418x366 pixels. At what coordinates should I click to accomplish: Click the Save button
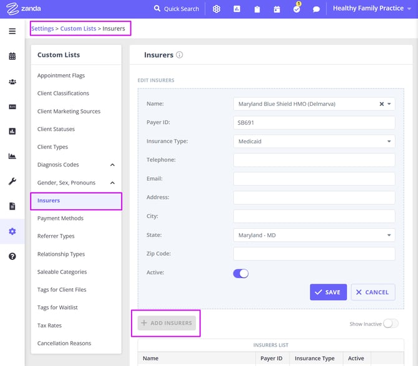tap(328, 292)
